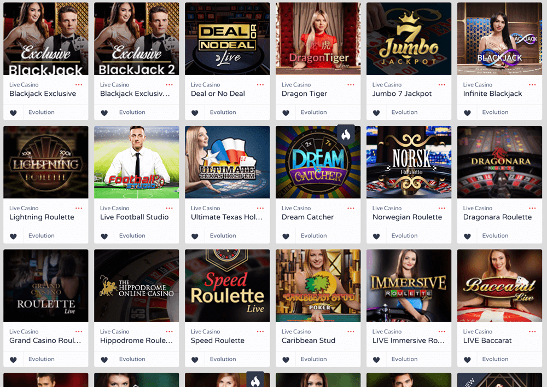547x387 pixels.
Task: Open the Blackjack Exclusive 2 title link
Action: [x=135, y=94]
